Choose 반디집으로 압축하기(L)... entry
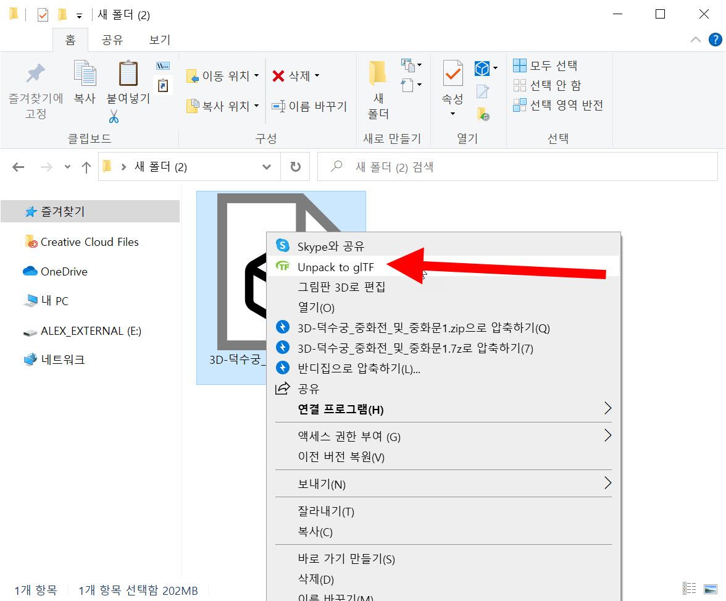 coord(443,368)
